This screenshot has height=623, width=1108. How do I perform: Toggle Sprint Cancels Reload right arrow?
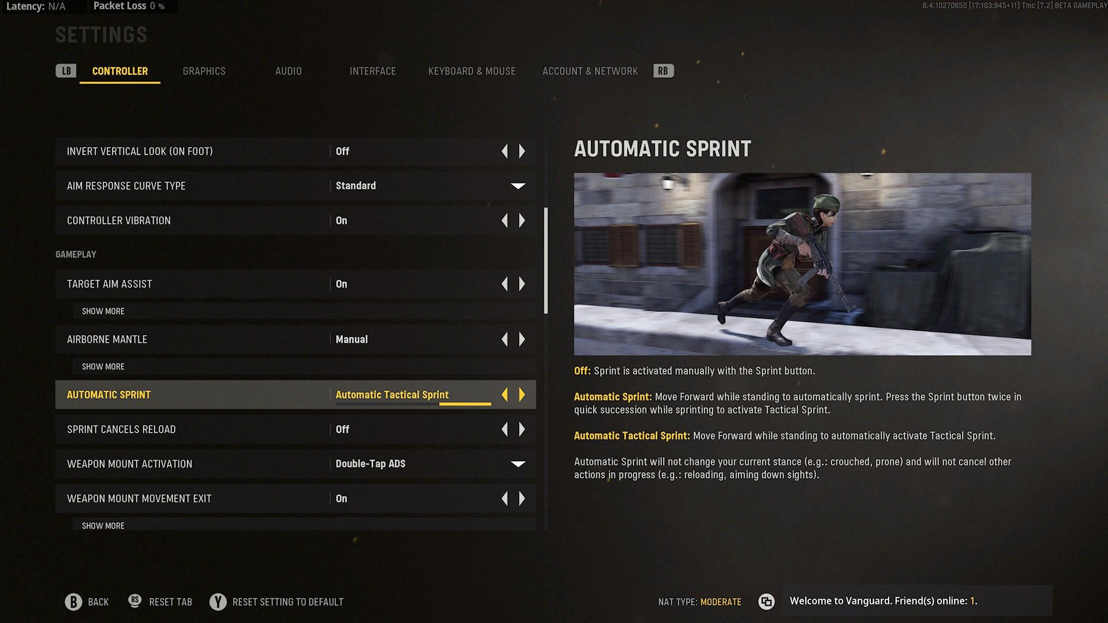click(x=522, y=429)
